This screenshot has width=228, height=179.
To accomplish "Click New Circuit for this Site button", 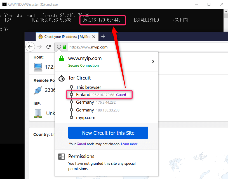I will 108,133.
